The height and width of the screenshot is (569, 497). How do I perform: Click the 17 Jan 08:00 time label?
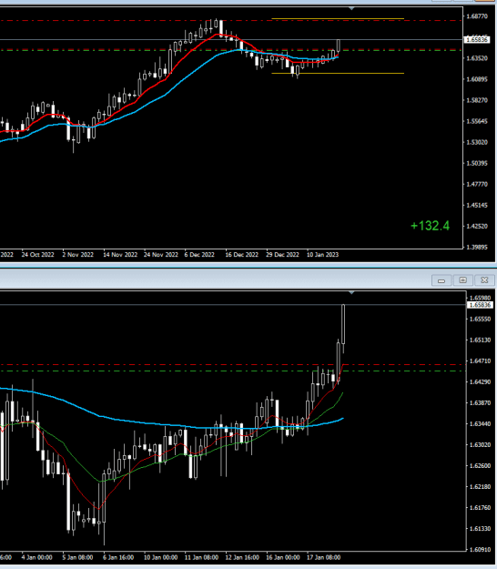(x=323, y=557)
